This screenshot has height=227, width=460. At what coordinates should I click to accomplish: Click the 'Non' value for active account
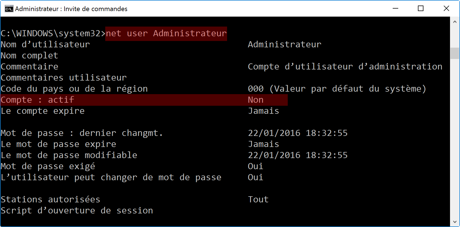(256, 100)
